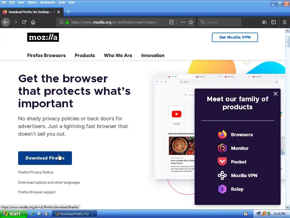The height and width of the screenshot is (218, 290).
Task: Open the View menu
Action: pyautogui.click(x=21, y=2)
